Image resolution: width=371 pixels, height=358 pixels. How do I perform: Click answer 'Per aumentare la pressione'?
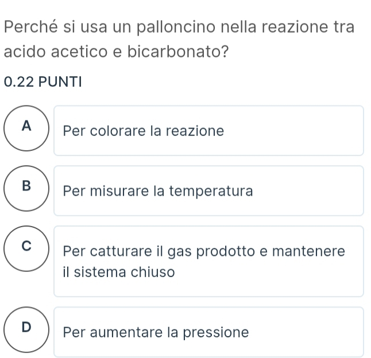click(x=208, y=332)
